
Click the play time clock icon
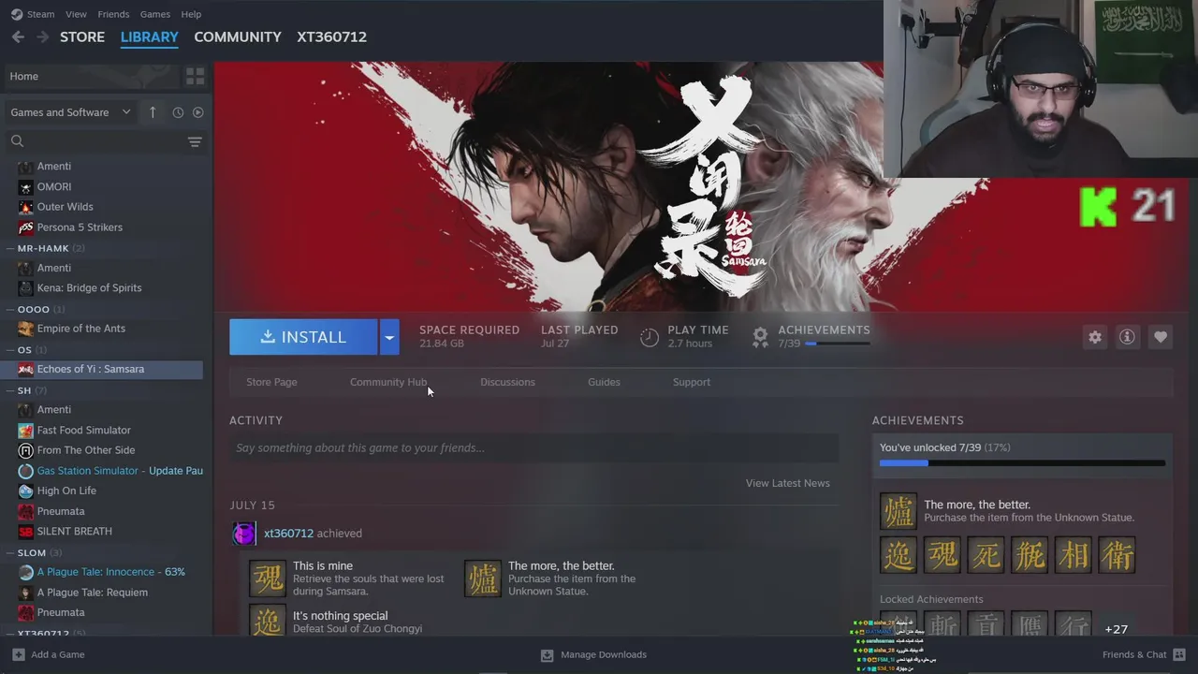tap(649, 337)
